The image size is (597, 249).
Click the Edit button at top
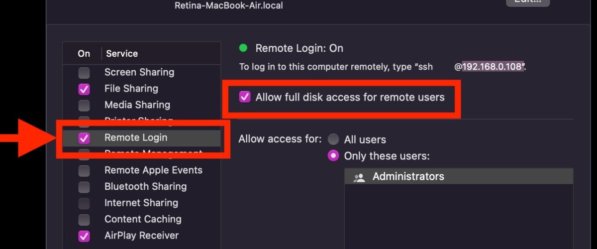(528, 2)
